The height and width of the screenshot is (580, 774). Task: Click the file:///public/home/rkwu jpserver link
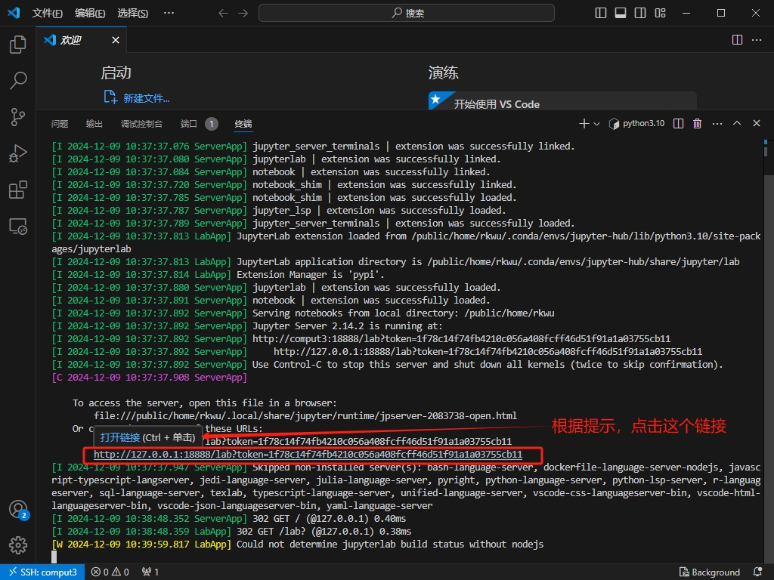click(305, 416)
